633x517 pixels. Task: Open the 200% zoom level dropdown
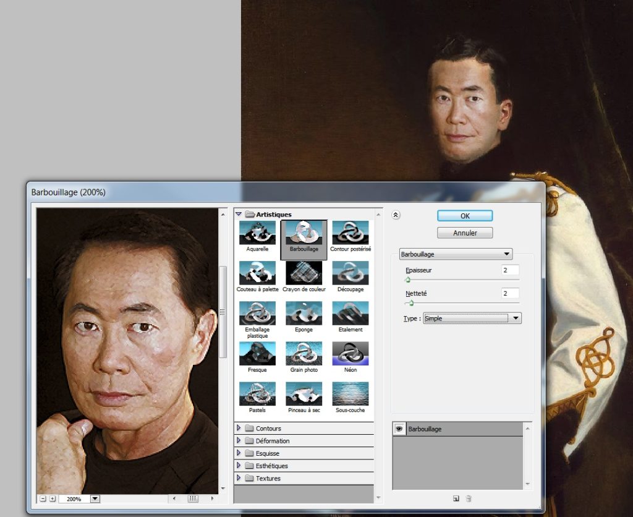click(95, 498)
